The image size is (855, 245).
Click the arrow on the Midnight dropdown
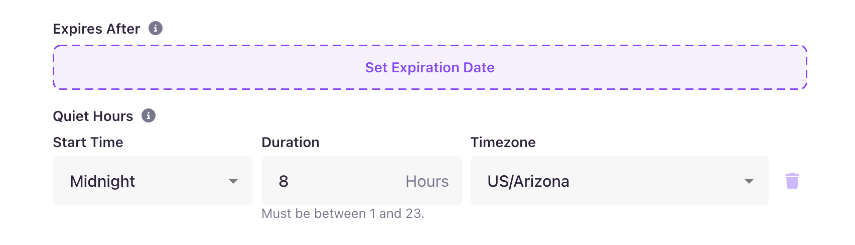[233, 181]
